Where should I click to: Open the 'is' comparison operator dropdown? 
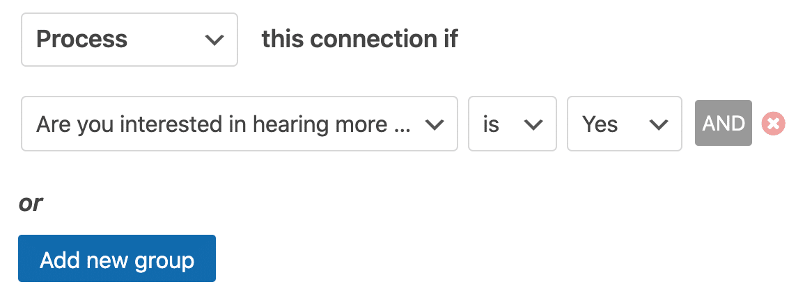pyautogui.click(x=513, y=124)
